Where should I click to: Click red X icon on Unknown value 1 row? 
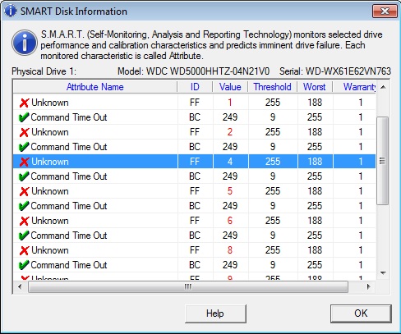pos(24,103)
